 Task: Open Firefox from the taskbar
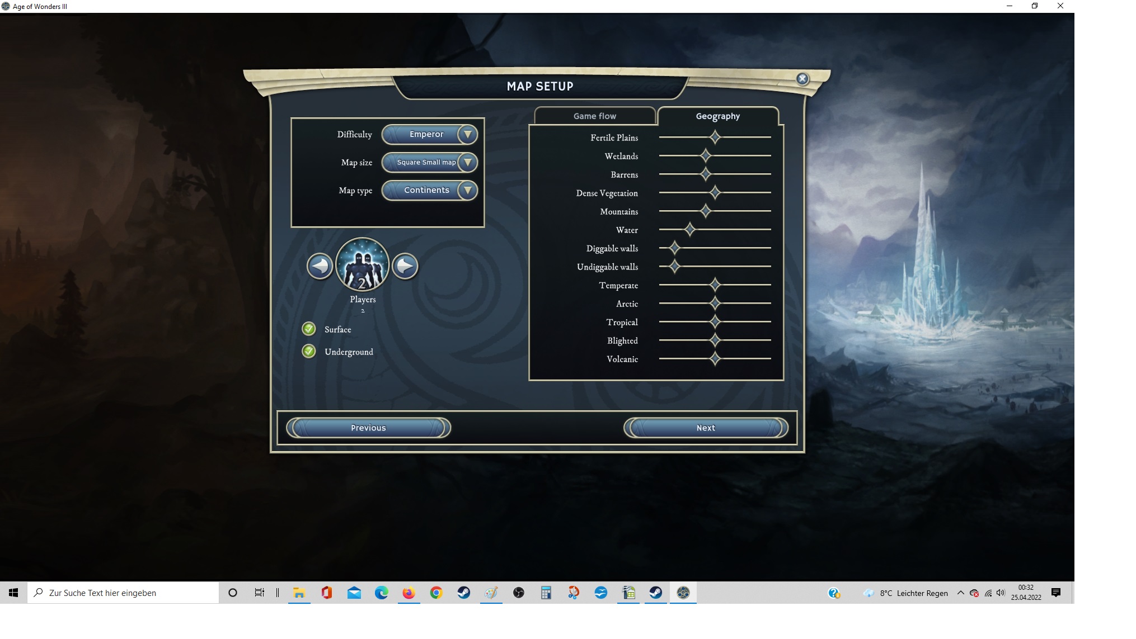tap(409, 593)
